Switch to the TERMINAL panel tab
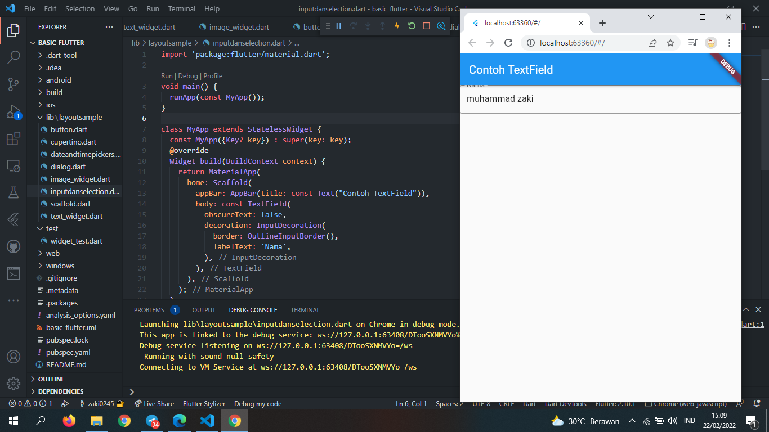Image resolution: width=769 pixels, height=432 pixels. point(305,310)
